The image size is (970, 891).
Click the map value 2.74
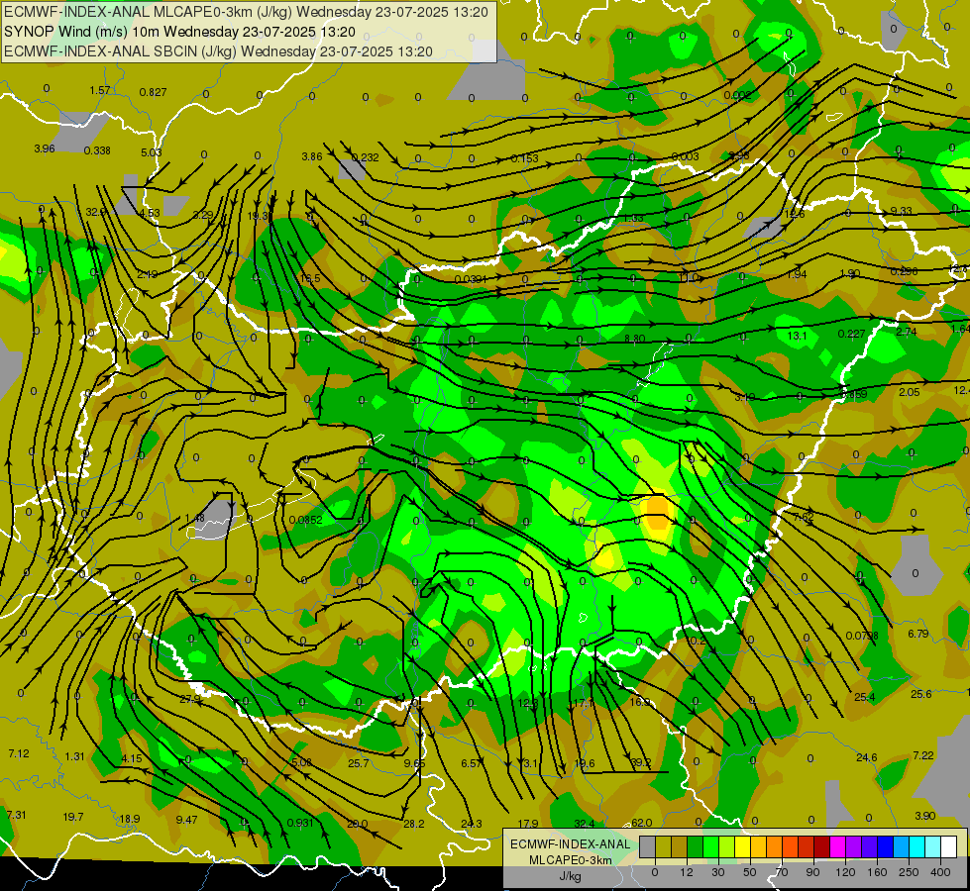click(907, 332)
